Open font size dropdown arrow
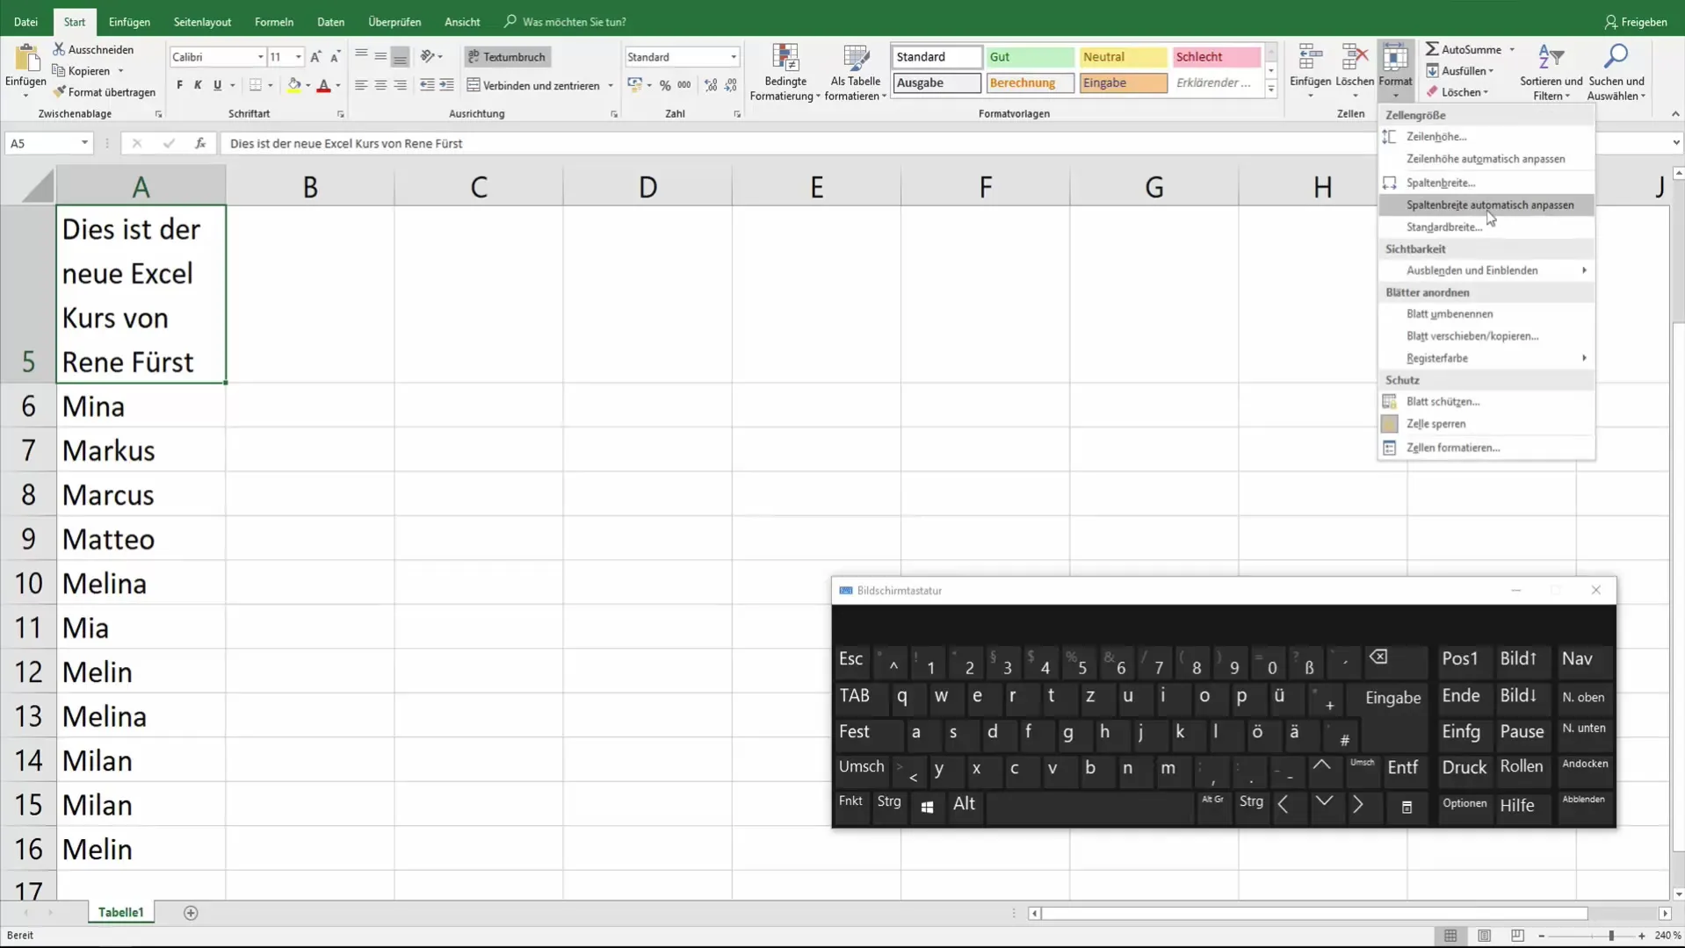The image size is (1685, 948). coord(299,57)
